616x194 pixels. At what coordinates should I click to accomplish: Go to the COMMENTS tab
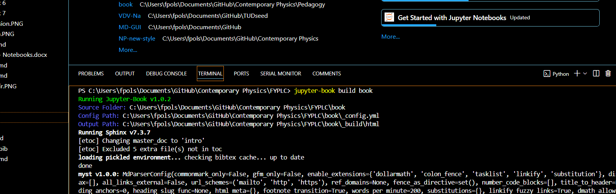[x=326, y=74]
